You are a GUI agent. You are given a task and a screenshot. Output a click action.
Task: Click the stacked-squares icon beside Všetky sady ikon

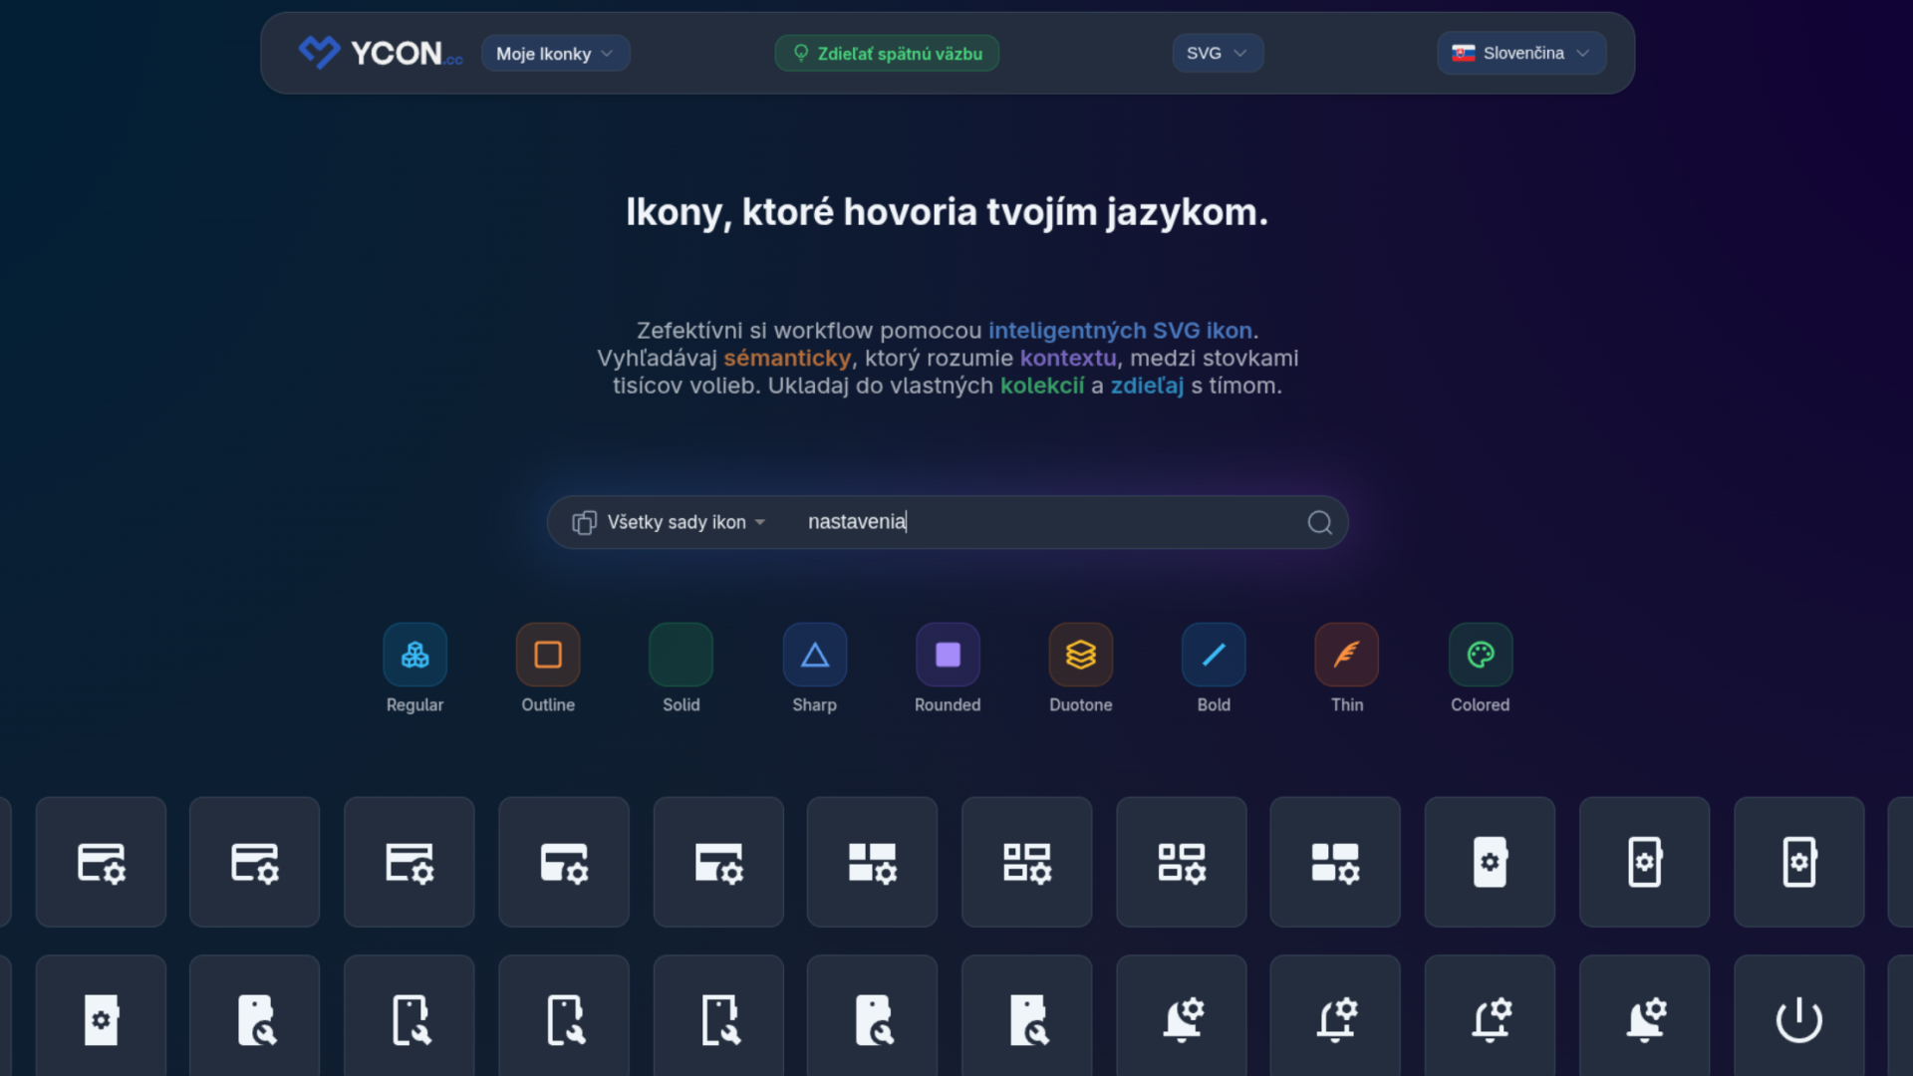tap(584, 522)
